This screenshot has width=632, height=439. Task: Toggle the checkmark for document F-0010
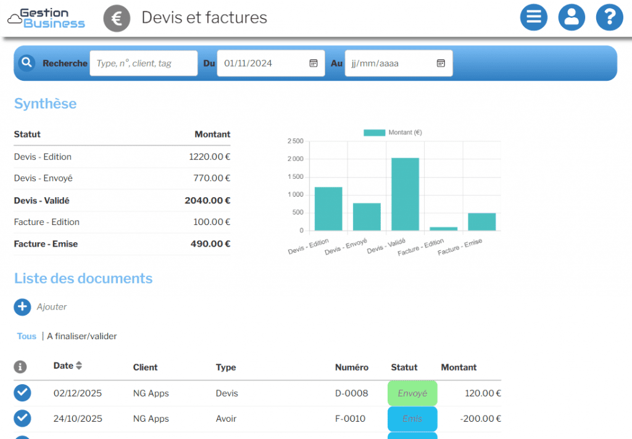coord(22,418)
